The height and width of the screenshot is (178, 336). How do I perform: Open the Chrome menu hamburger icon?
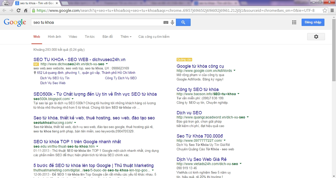click(332, 10)
